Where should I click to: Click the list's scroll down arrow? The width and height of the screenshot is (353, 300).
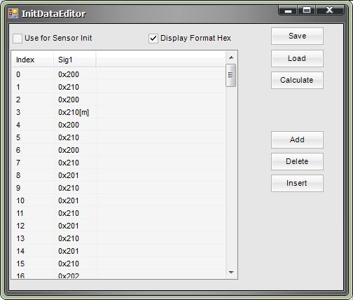click(x=231, y=273)
